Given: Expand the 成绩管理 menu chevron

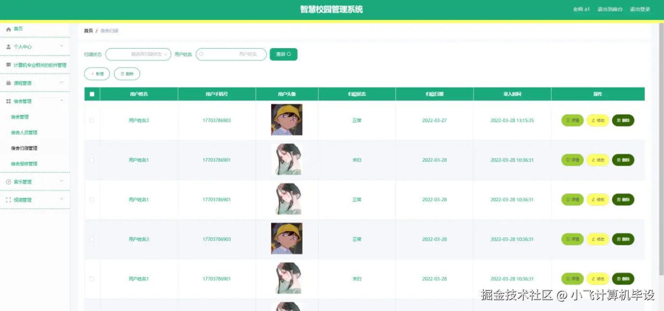Looking at the screenshot, I should 62,199.
